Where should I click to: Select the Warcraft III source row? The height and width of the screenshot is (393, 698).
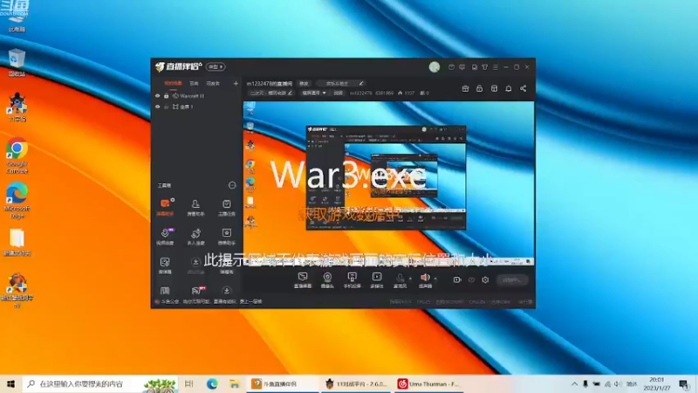point(196,96)
